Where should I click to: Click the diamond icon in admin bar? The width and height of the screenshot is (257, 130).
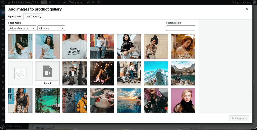pos(98,2)
